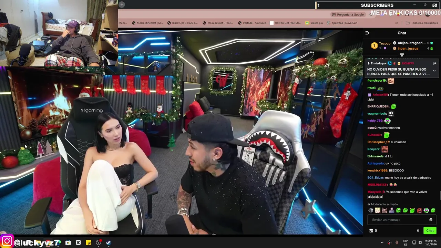Open the white square taskbar app icon
441x248 pixels.
[78, 242]
